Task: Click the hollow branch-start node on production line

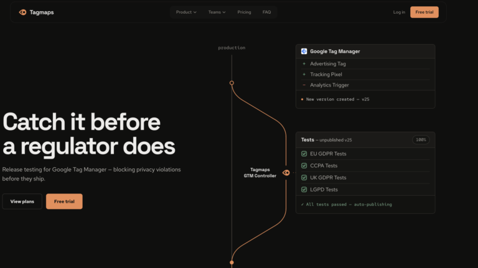Action: pyautogui.click(x=232, y=83)
